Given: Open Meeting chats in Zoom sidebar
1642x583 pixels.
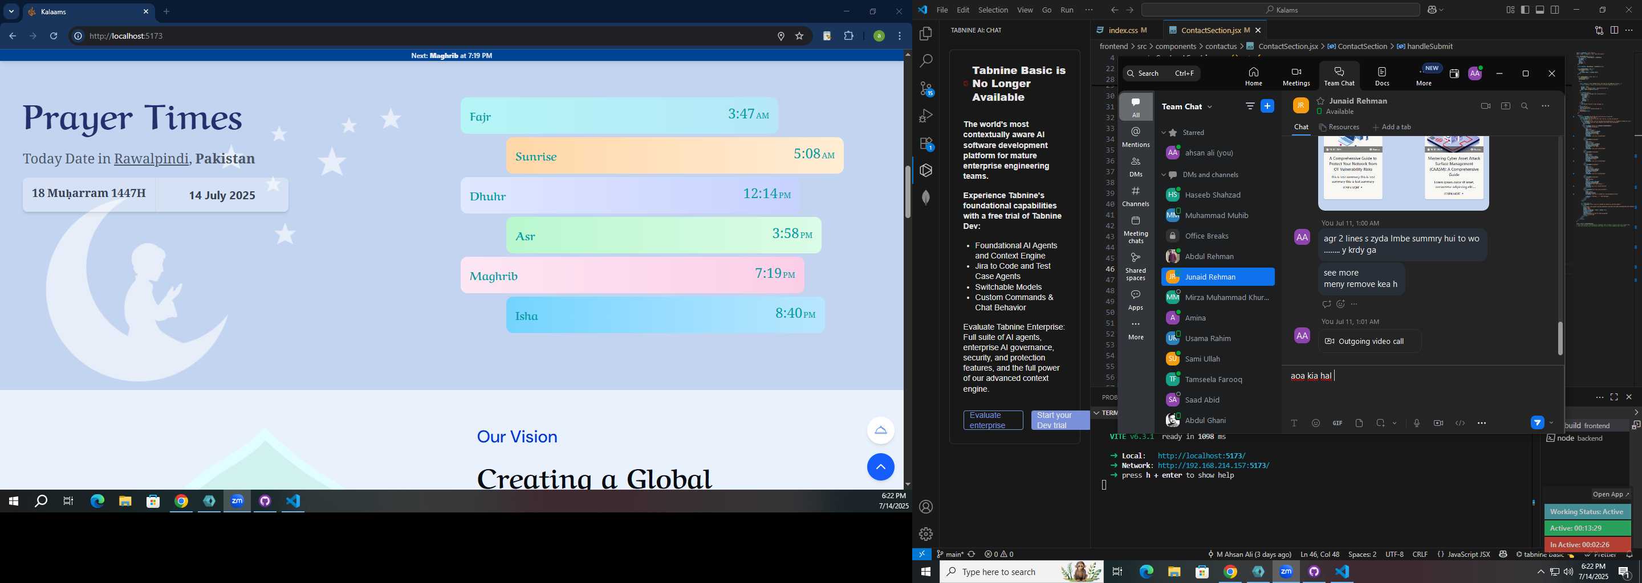Looking at the screenshot, I should click(1136, 230).
